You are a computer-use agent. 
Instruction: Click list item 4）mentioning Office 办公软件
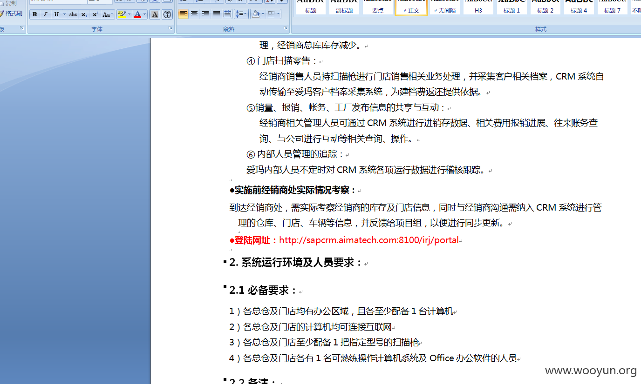(373, 358)
